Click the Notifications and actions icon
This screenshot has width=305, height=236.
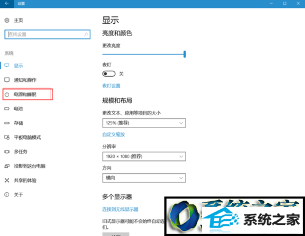click(x=7, y=80)
